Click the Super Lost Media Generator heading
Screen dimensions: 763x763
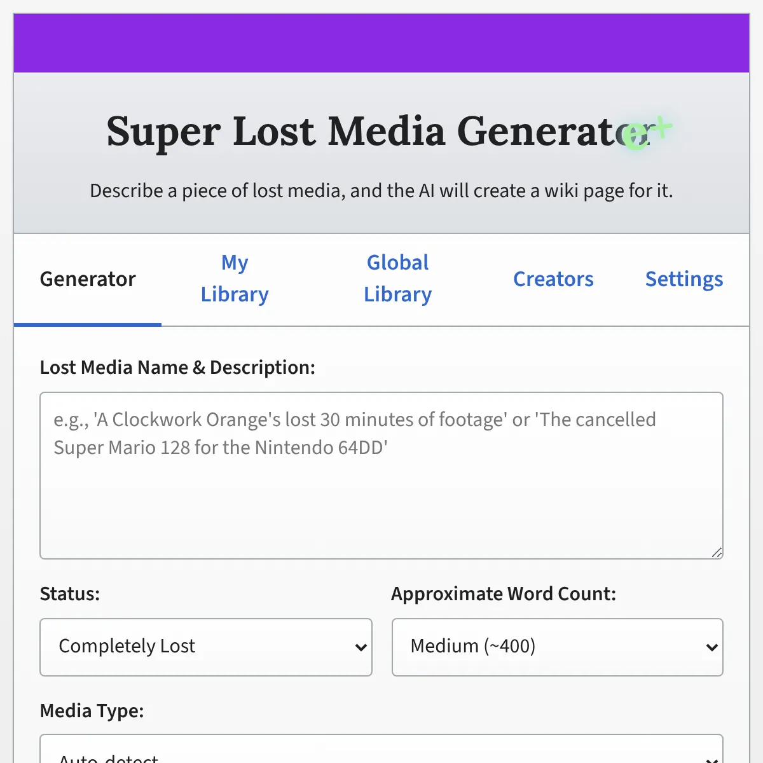[x=356, y=132]
